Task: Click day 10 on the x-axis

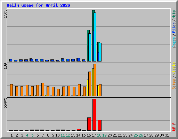Action: [57, 135]
